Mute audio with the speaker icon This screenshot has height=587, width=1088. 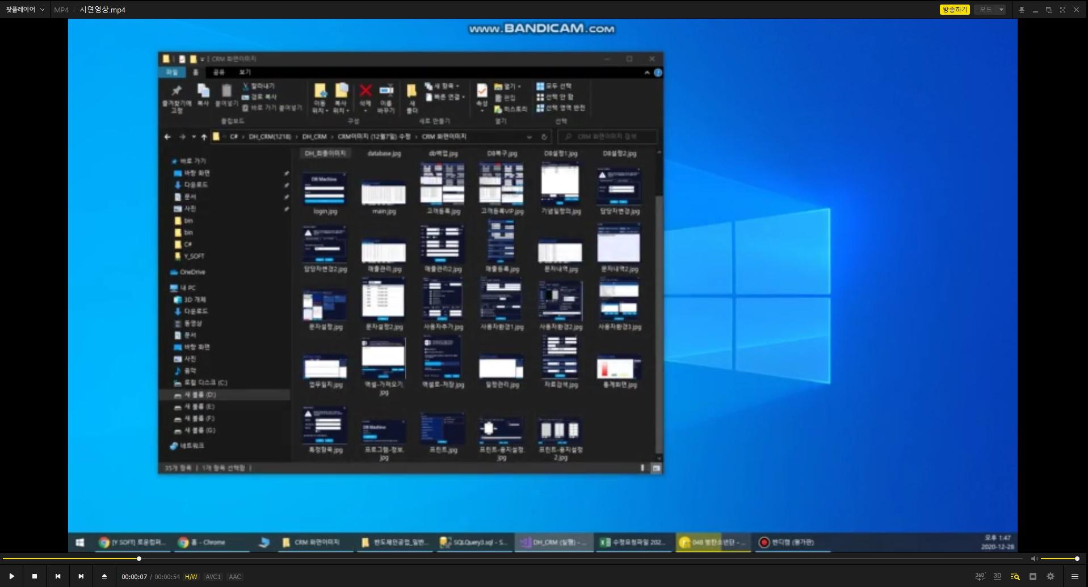pyautogui.click(x=1034, y=559)
